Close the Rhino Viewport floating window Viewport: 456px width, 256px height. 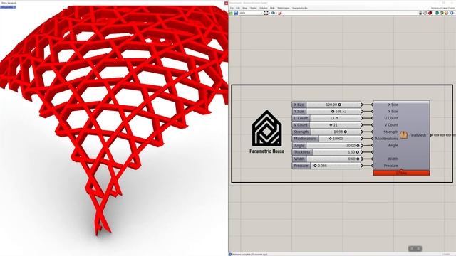click(226, 3)
